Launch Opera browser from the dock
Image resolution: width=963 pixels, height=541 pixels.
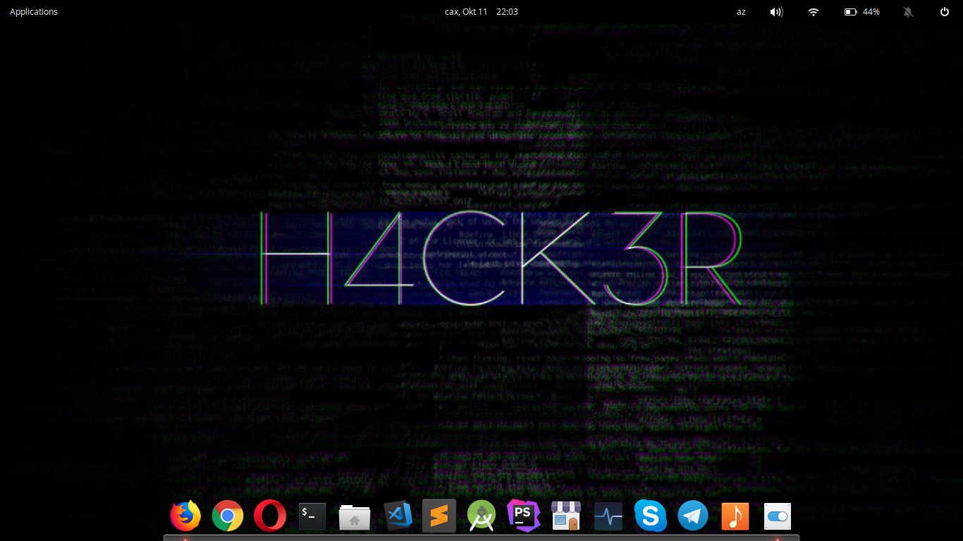click(270, 516)
